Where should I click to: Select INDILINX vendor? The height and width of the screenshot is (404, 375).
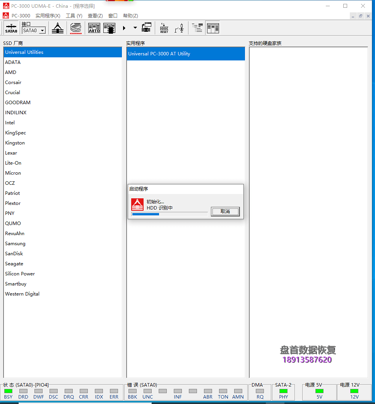click(63, 112)
